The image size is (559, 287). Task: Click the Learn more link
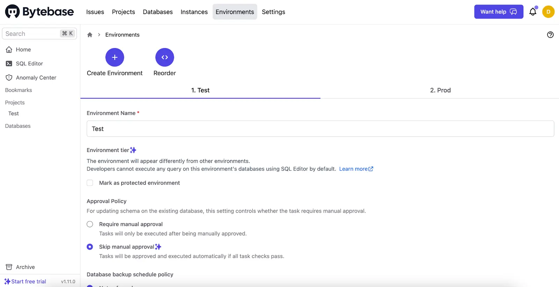pos(356,169)
